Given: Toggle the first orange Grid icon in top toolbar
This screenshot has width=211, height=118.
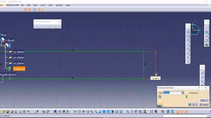Looking at the screenshot, I should (x=25, y=10).
